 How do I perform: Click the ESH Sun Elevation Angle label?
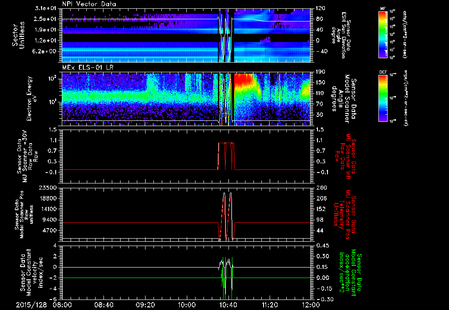[x=343, y=34]
